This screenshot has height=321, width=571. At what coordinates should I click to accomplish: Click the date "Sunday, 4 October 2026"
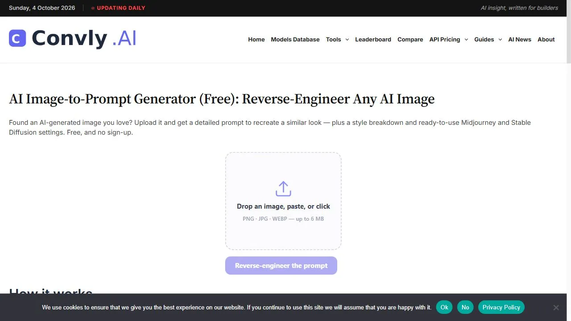click(42, 8)
